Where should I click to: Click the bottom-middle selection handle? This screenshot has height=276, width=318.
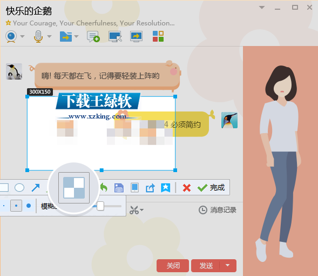102,170
